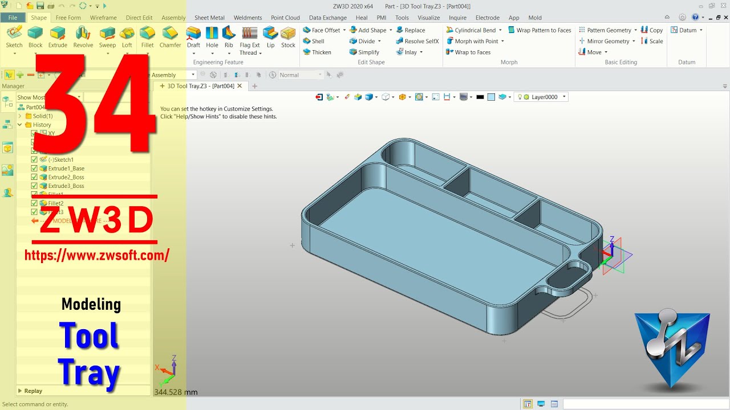Toggle the Fillet2 feature checkbox

point(34,203)
